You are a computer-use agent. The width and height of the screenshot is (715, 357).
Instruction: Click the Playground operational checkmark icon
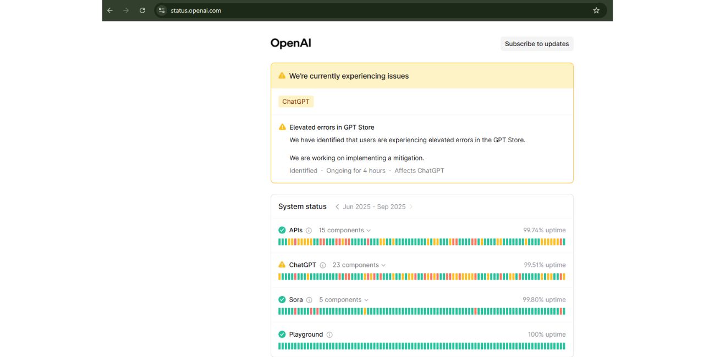point(282,334)
